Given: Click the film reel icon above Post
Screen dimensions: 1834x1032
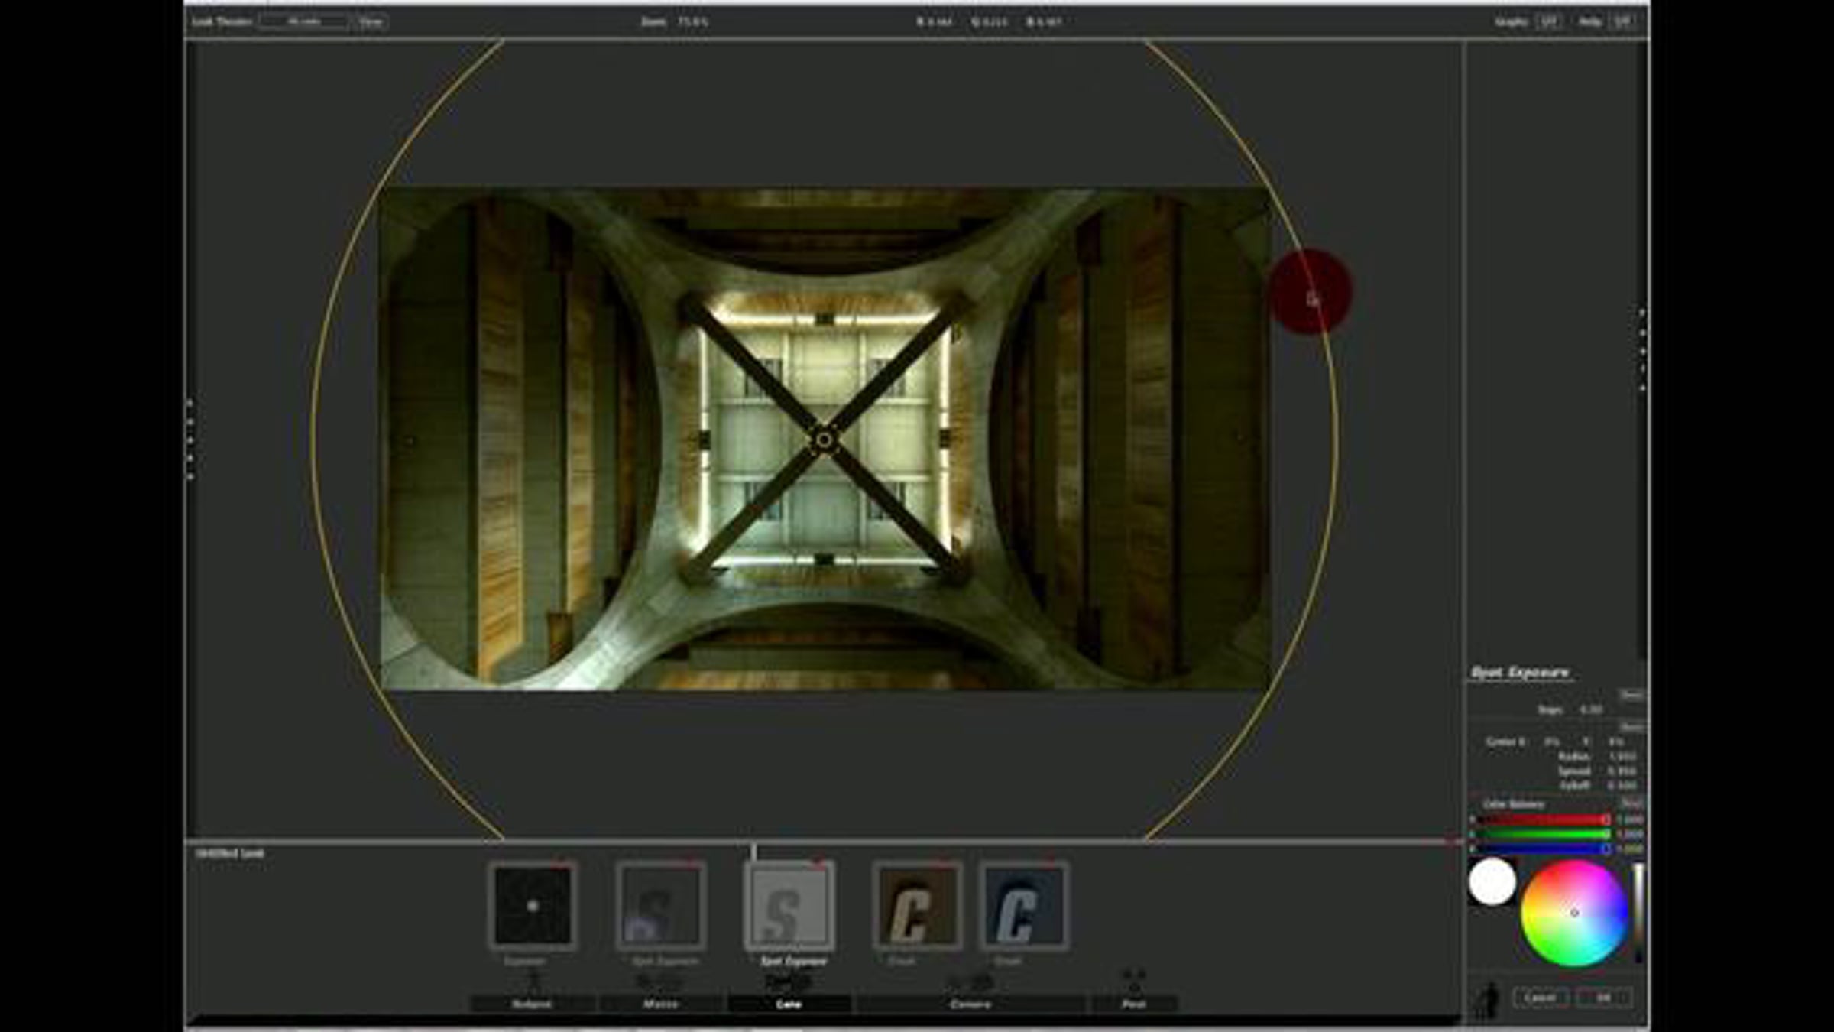Looking at the screenshot, I should [1134, 981].
